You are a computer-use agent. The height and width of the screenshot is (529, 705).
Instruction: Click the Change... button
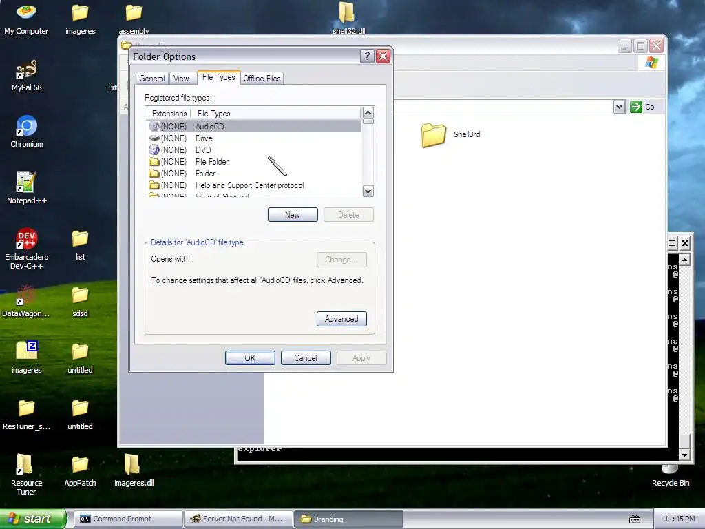[341, 260]
